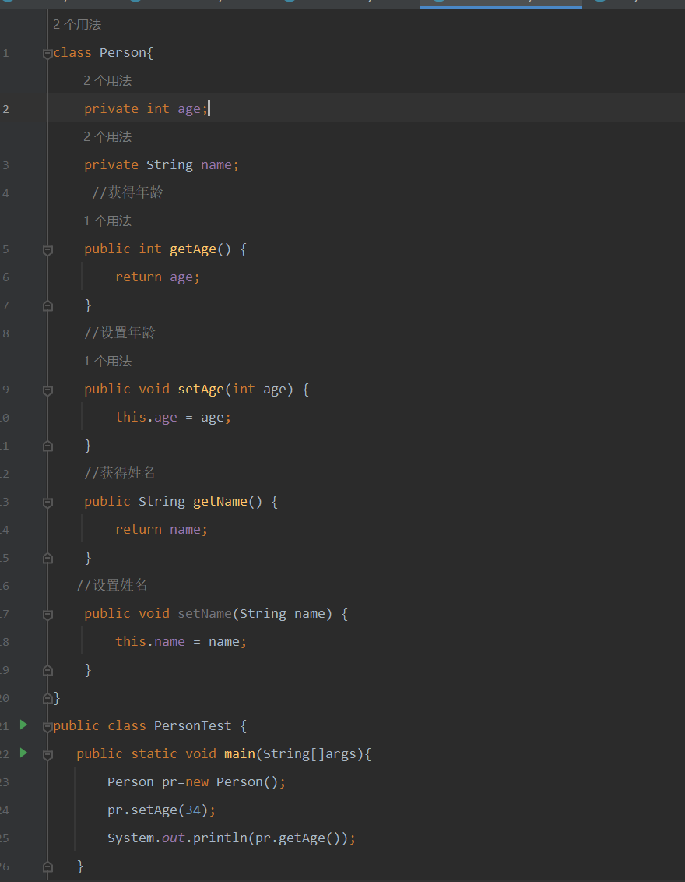Image resolution: width=685 pixels, height=882 pixels.
Task: Click getName in 'public String getName()' declaration
Action: [220, 501]
